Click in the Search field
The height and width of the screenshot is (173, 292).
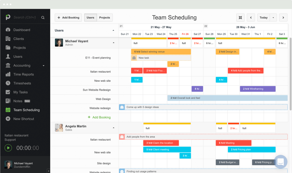coord(25,17)
